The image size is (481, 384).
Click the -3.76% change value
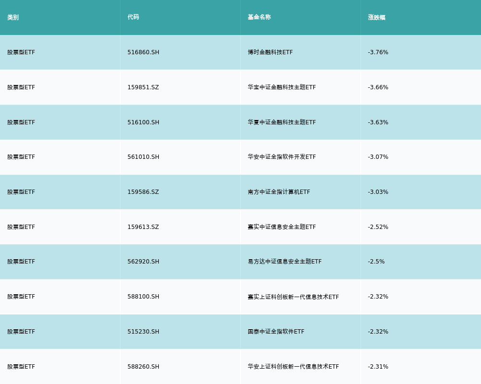[378, 52]
